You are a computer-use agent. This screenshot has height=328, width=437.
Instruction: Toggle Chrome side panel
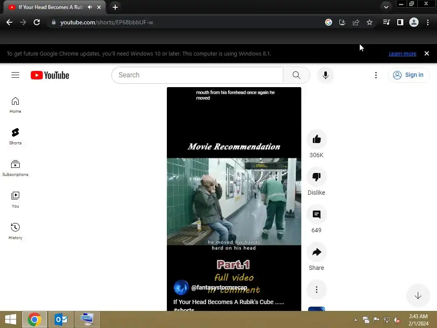400,22
